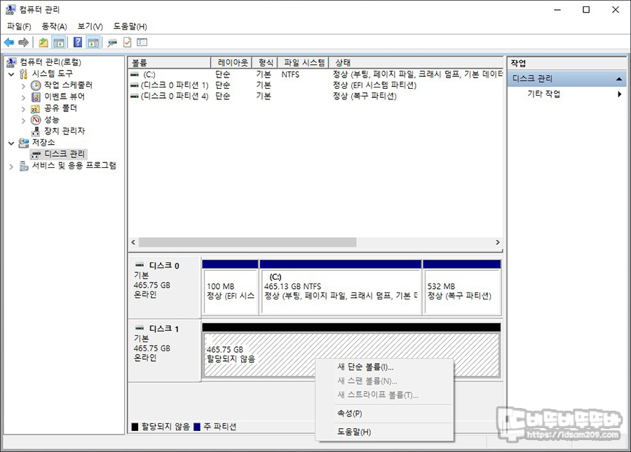Open the blue Help question-mark icon
Viewport: 631px width, 452px height.
(x=78, y=42)
